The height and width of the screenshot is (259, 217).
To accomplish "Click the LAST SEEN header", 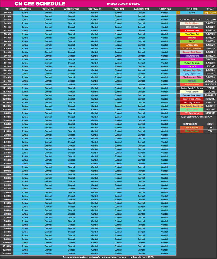I will click(210, 20).
